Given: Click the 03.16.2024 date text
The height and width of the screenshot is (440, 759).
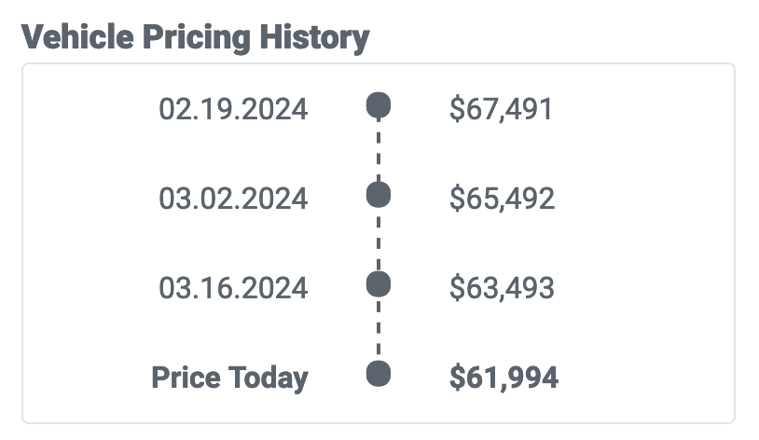Looking at the screenshot, I should point(233,288).
